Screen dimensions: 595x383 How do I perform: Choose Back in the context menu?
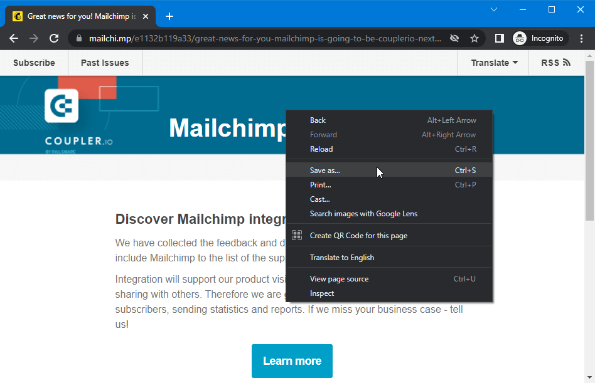[389, 120]
